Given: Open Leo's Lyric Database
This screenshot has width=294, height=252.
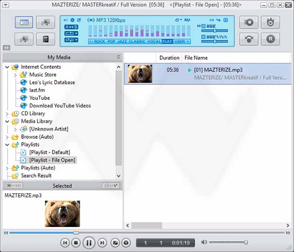Looking at the screenshot, I should (52, 82).
